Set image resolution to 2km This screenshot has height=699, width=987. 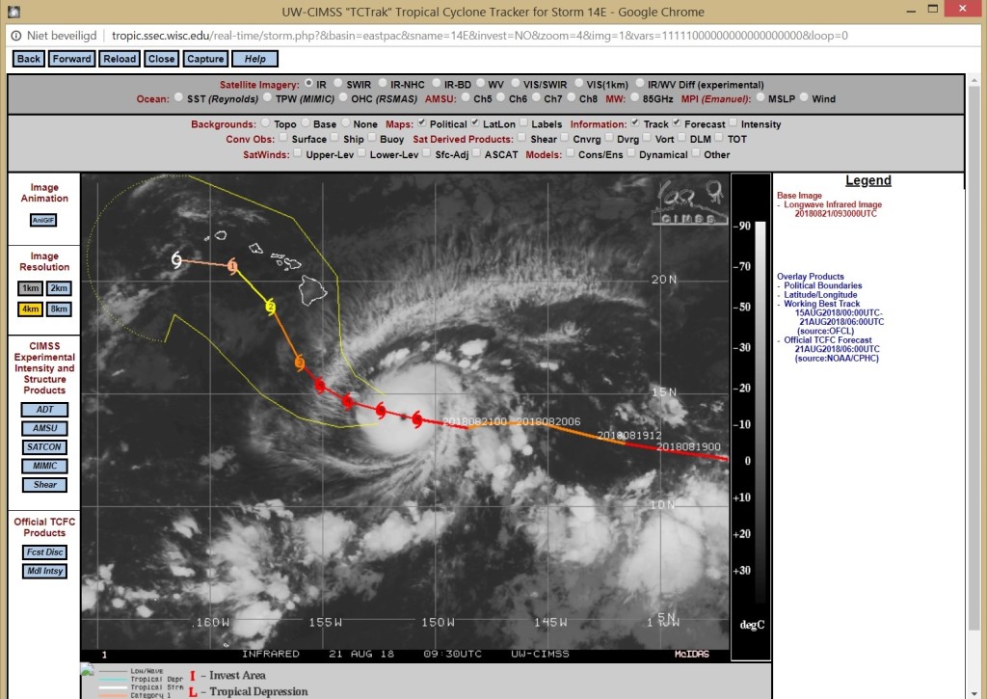coord(59,288)
